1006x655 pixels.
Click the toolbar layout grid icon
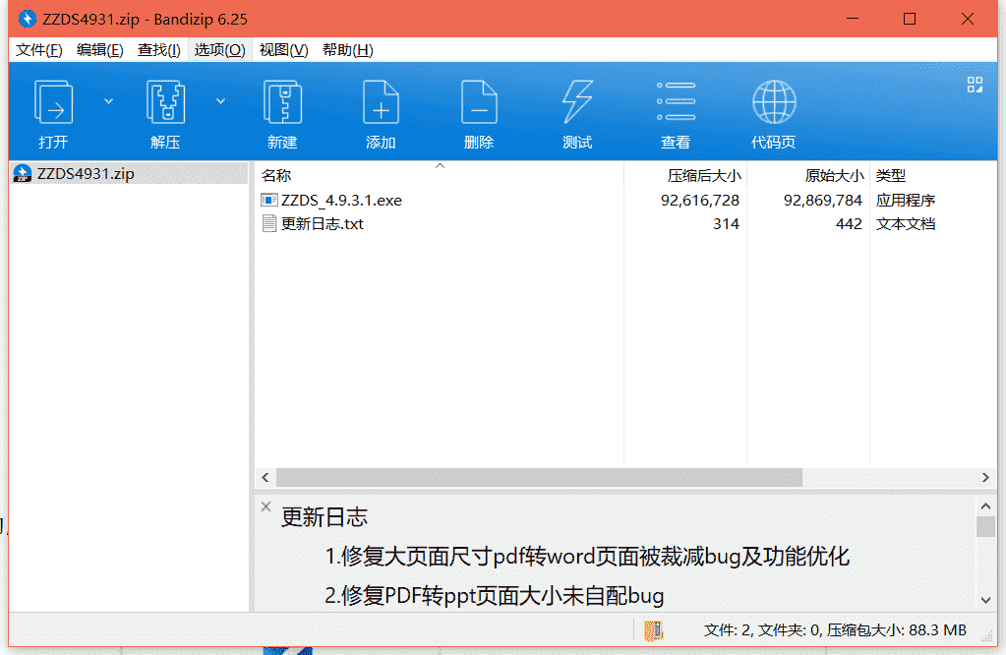(975, 85)
